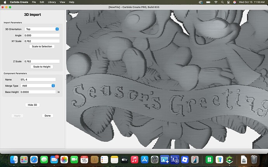Screen dimensions: 268x167
Task: Open Safari from the dock
Action: click(34, 160)
